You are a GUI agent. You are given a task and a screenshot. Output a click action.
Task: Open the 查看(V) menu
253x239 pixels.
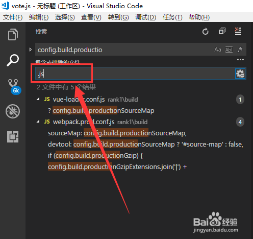(91, 17)
